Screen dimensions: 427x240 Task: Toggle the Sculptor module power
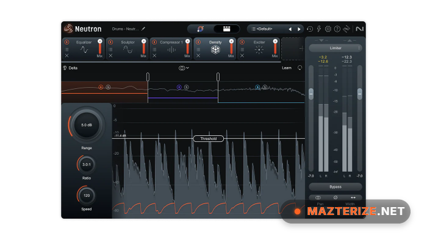(x=110, y=42)
